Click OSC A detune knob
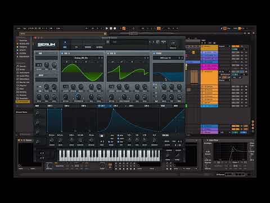The image size is (270, 203). (x=73, y=87)
